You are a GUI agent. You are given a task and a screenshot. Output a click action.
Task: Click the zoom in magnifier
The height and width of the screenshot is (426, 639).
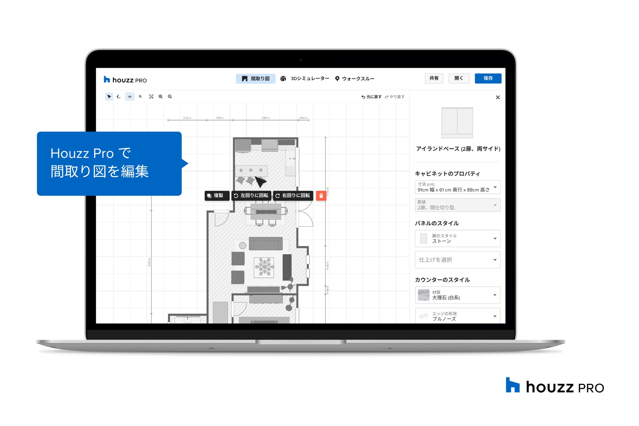point(160,97)
